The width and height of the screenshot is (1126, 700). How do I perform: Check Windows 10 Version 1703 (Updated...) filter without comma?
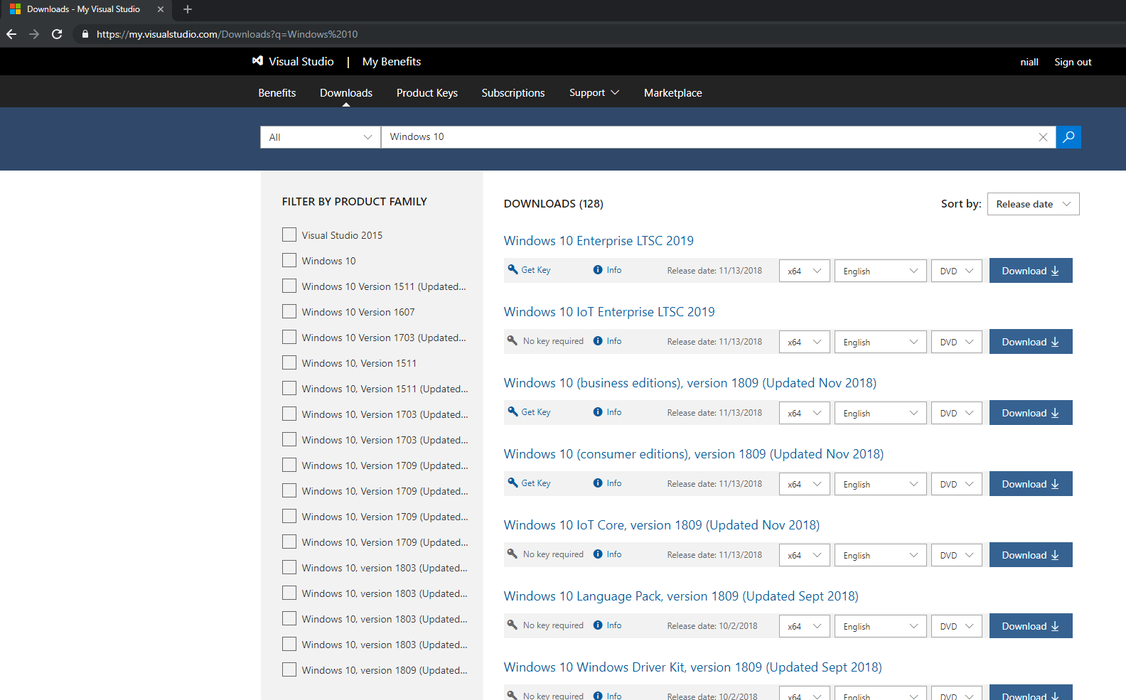point(289,337)
